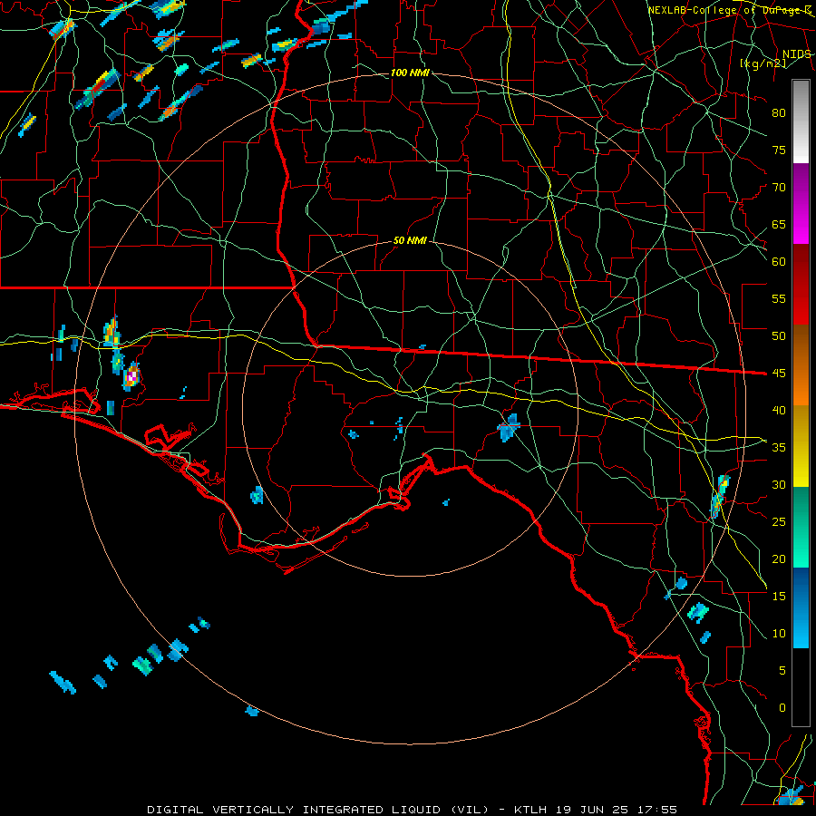Image resolution: width=816 pixels, height=816 pixels.
Task: Select the dark red segment of color scale
Action: pos(801,285)
